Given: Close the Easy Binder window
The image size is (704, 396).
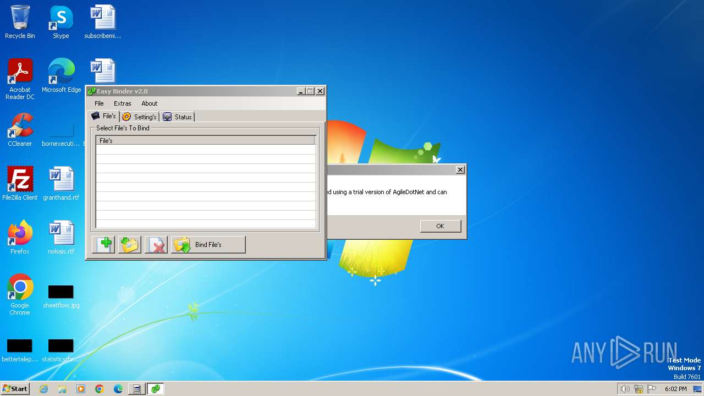Looking at the screenshot, I should pyautogui.click(x=320, y=91).
